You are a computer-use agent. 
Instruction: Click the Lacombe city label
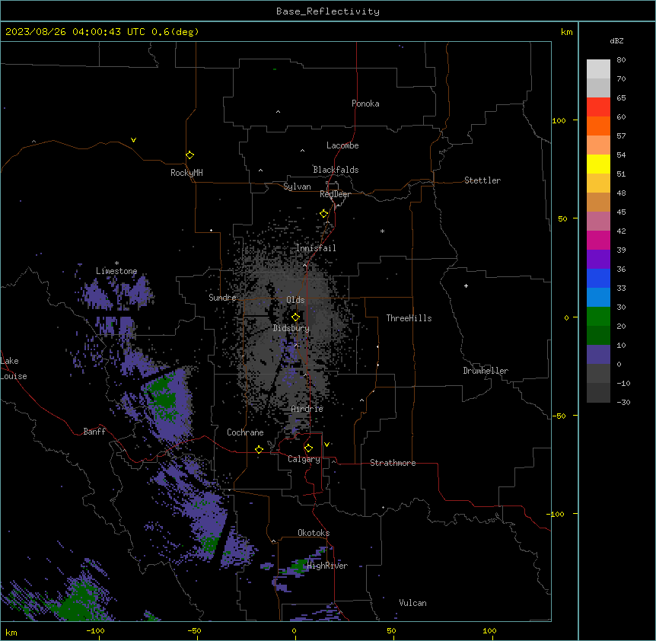[342, 145]
